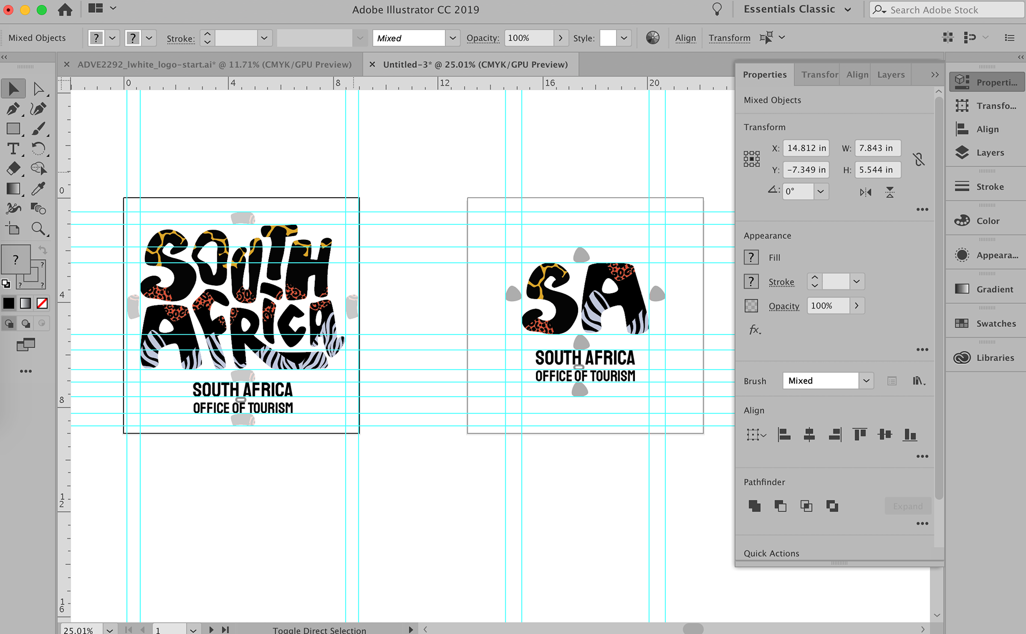This screenshot has width=1026, height=634.
Task: Select the Artboard tool
Action: pyautogui.click(x=14, y=229)
